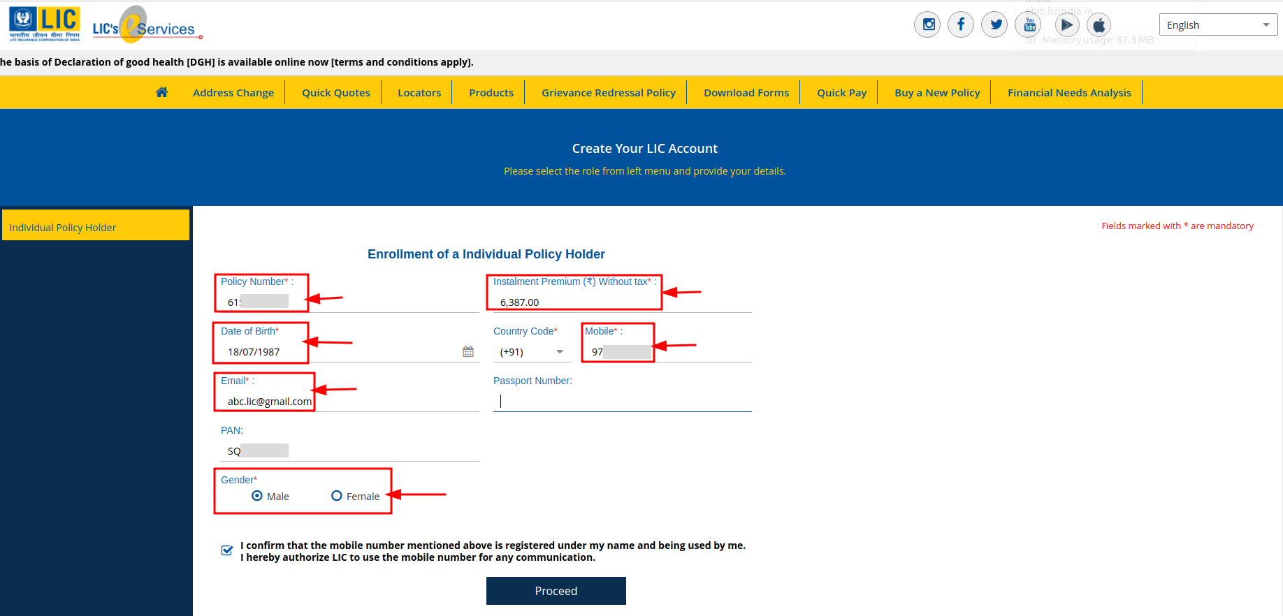Image resolution: width=1283 pixels, height=616 pixels.
Task: Go to home via house icon
Action: [x=162, y=92]
